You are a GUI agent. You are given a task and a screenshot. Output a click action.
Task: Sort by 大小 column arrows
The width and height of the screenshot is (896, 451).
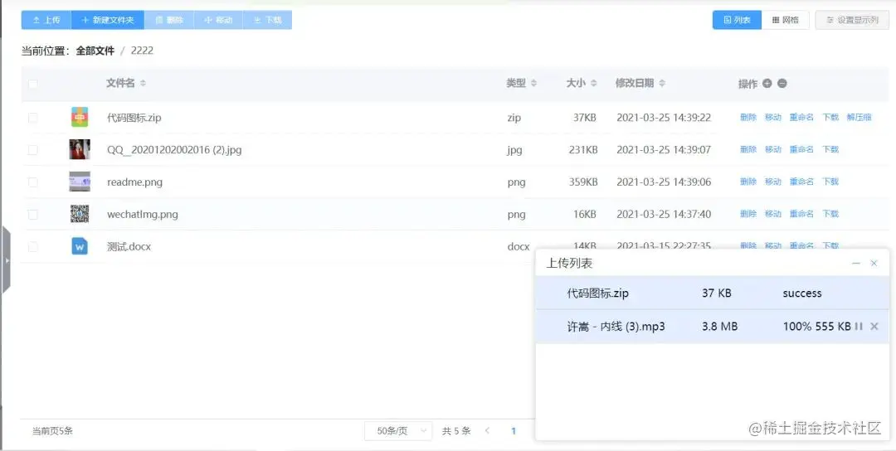coord(594,84)
